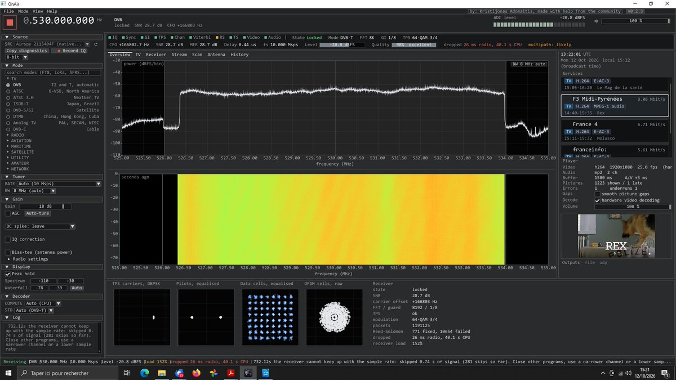Select the France 4 service entry
Screen dimensions: 676x380
(615, 131)
